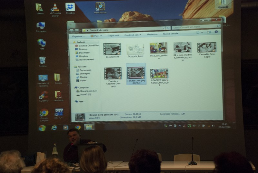The image size is (258, 173).
Task: Expand the address bar history dropdown
Action: tap(164, 28)
